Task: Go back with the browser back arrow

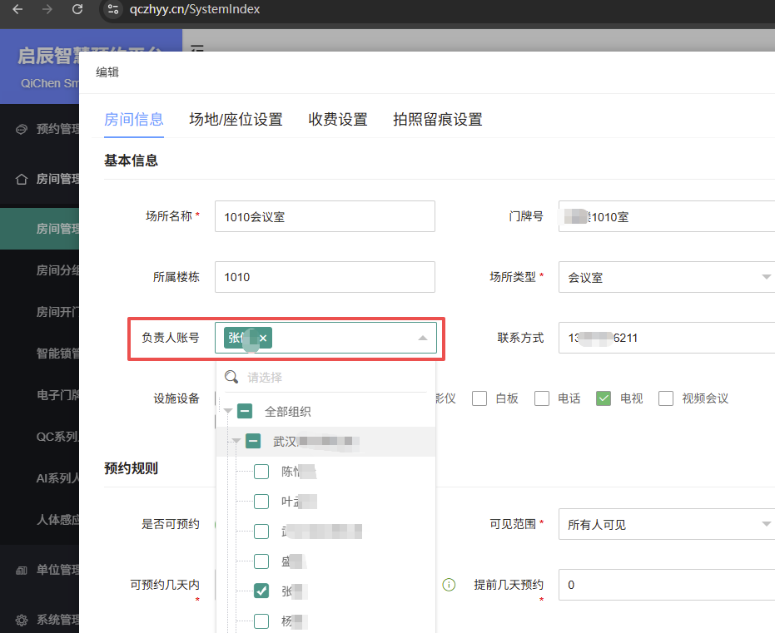Action: click(17, 9)
